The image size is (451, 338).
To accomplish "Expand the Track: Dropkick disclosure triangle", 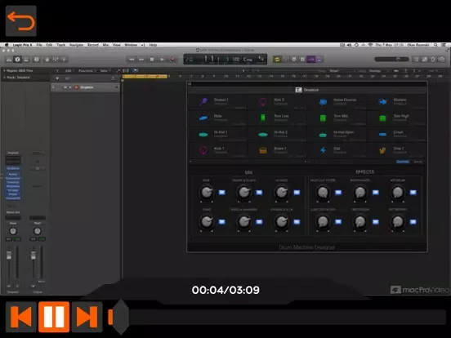I will 4,78.
